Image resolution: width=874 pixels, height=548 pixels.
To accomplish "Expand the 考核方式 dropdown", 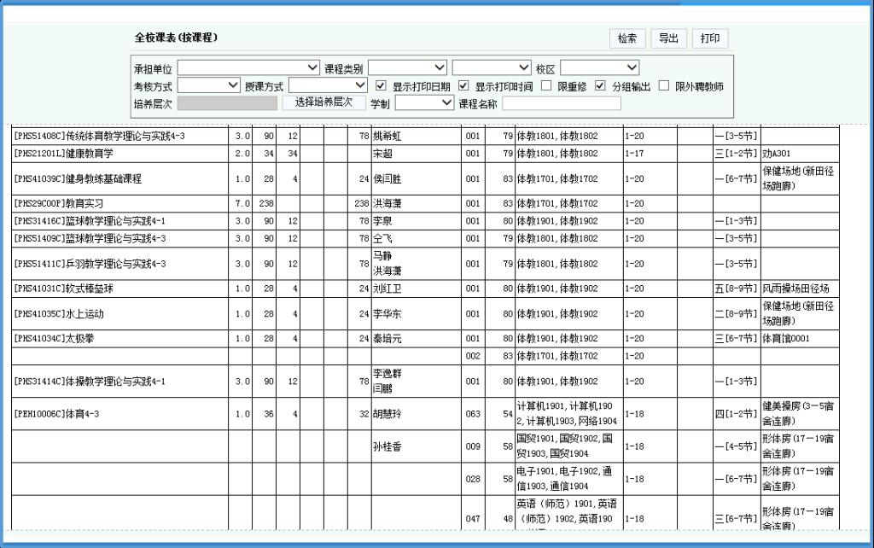I will click(x=209, y=85).
